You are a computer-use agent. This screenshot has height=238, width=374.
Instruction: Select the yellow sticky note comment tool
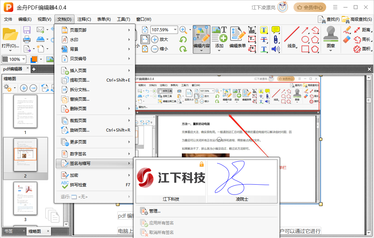[275, 30]
